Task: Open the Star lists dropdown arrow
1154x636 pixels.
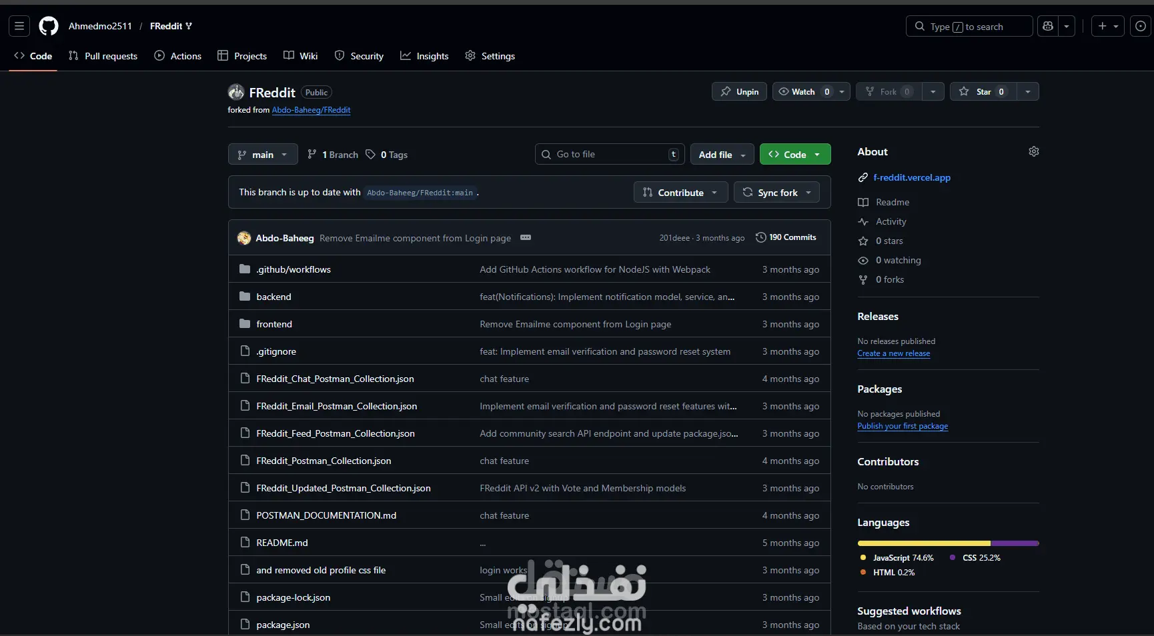Action: 1028,91
